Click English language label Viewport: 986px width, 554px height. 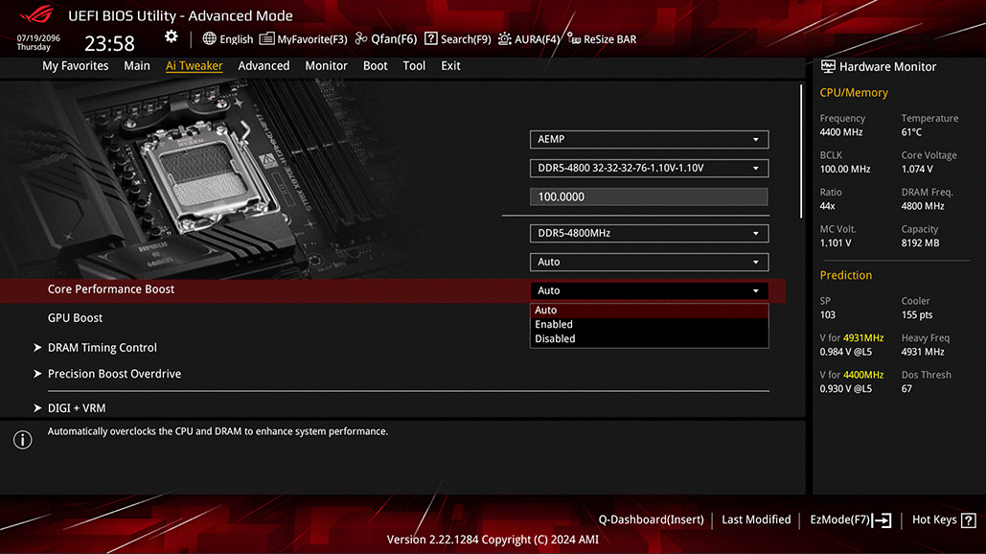(237, 39)
